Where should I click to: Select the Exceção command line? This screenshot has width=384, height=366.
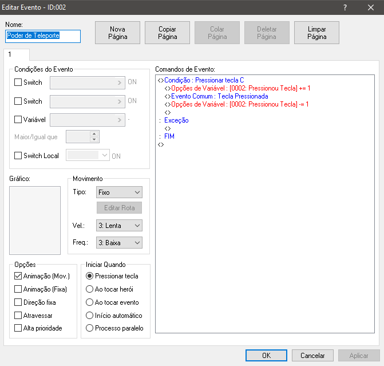coord(173,120)
